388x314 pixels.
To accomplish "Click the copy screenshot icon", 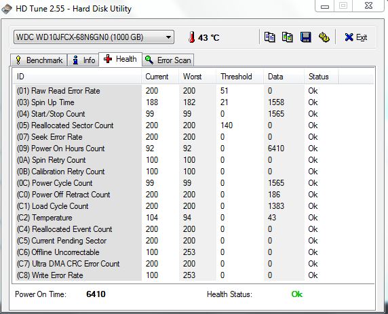I will [288, 37].
